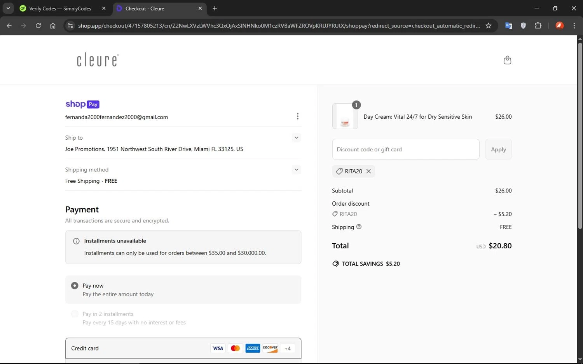583x364 pixels.
Task: Open the Shop Pay account options menu
Action: point(298,116)
